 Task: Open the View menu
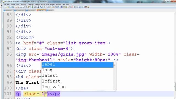pos(18,5)
